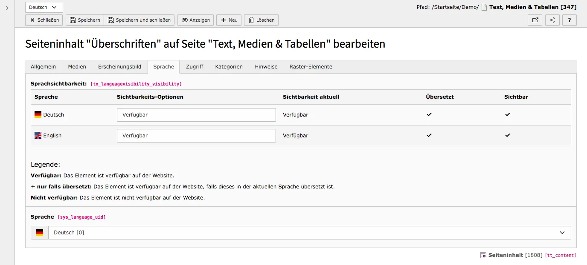Viewport: 587px width, 265px height.
Task: Open the record in a new window icon
Action: [535, 20]
